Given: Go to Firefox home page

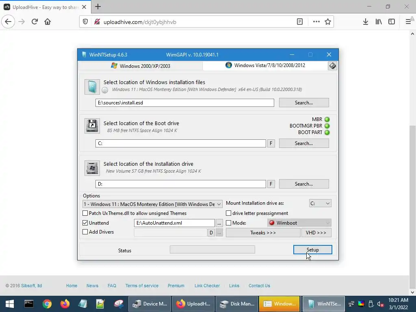Looking at the screenshot, I should 48,22.
